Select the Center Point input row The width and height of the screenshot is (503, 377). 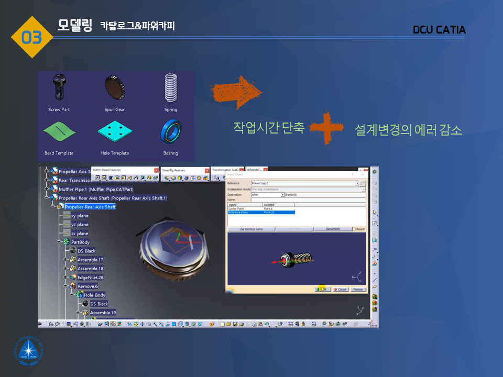261,209
